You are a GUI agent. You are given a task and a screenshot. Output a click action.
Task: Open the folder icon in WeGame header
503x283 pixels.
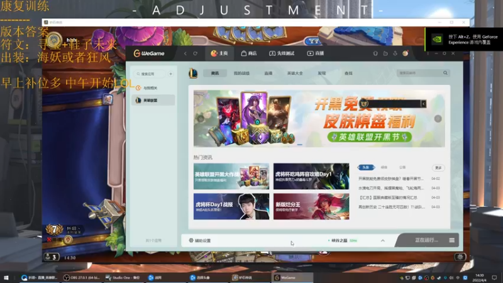coord(385,53)
